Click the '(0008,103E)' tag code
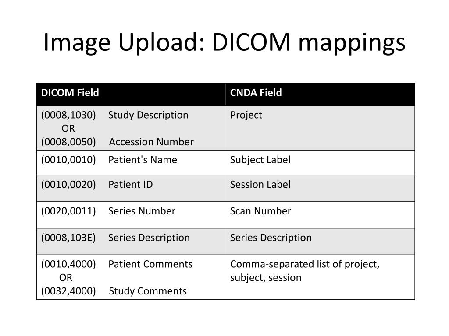Screen dimensions: 449x336 pos(68,238)
